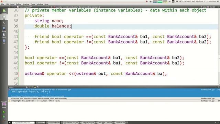Click the locator search field
This screenshot has width=220, height=124.
[x=23, y=123]
